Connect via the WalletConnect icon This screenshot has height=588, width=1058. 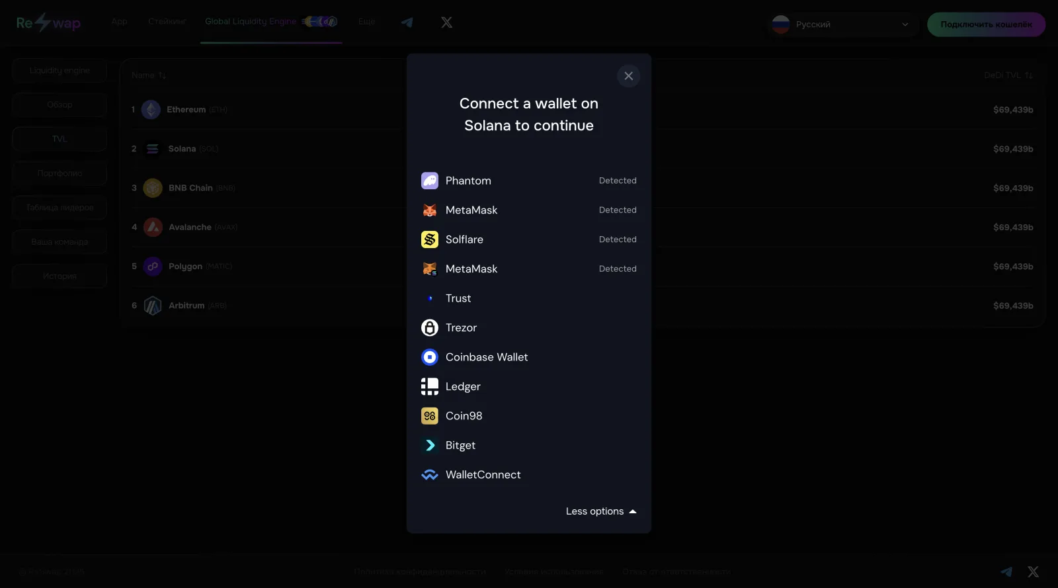[430, 475]
